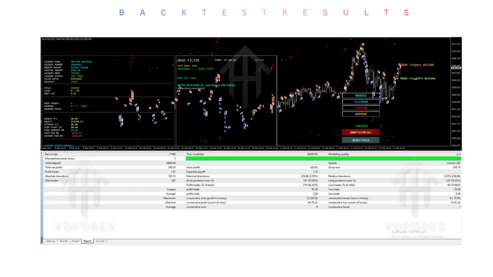Open the SUPPORT button on chart
Image resolution: width=493 pixels, height=277 pixels.
pos(361,114)
